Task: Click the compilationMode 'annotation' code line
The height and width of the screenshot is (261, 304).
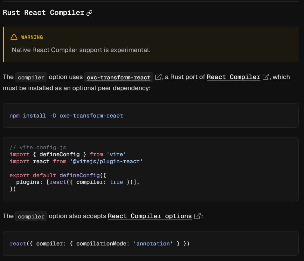Action: (x=100, y=244)
